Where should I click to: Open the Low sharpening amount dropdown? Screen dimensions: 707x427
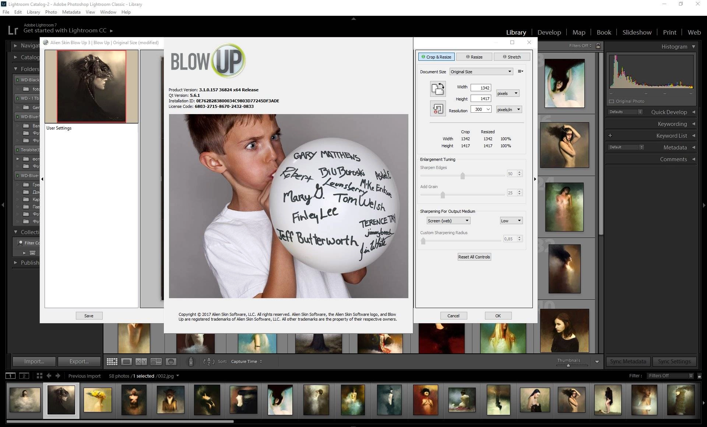[511, 220]
